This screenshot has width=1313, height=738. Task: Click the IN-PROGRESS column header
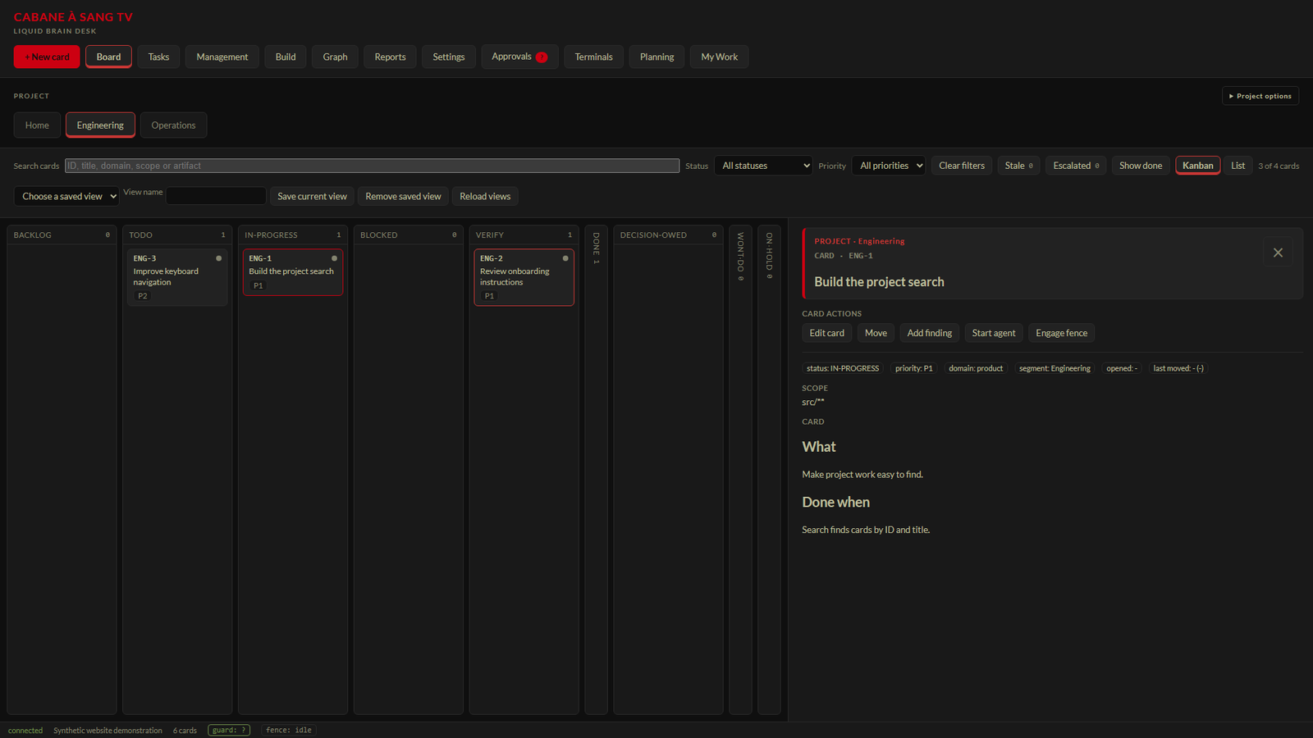(293, 235)
